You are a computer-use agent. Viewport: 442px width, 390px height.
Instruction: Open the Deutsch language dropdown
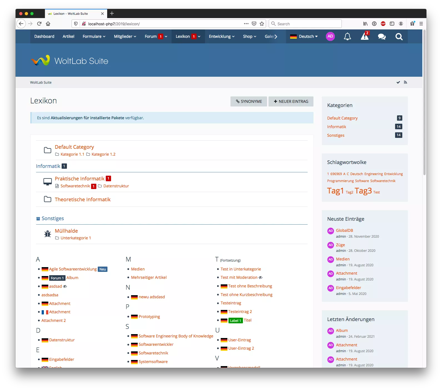304,36
